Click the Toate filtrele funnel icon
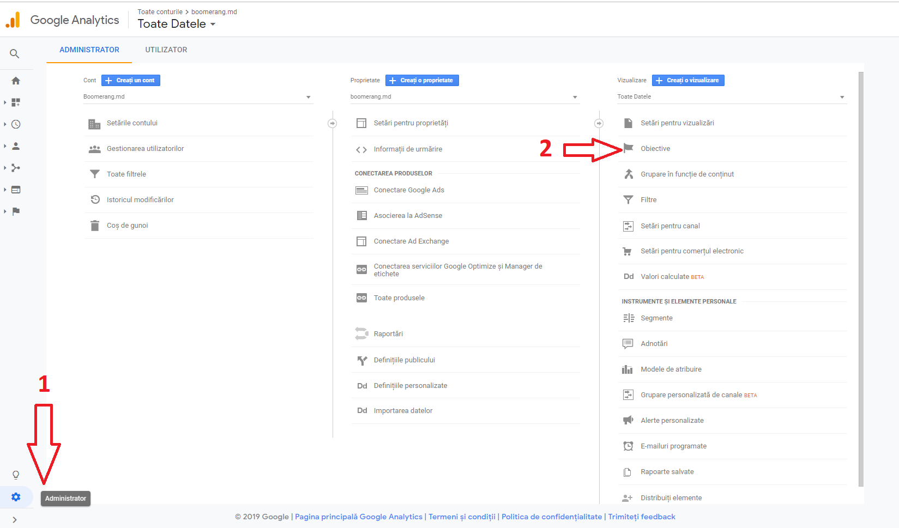899x528 pixels. (95, 174)
